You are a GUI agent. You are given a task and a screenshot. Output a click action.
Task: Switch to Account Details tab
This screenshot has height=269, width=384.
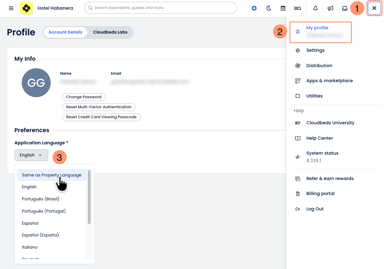(x=65, y=32)
